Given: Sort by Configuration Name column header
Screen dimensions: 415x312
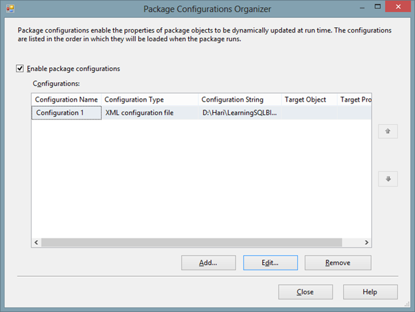Looking at the screenshot, I should (66, 100).
